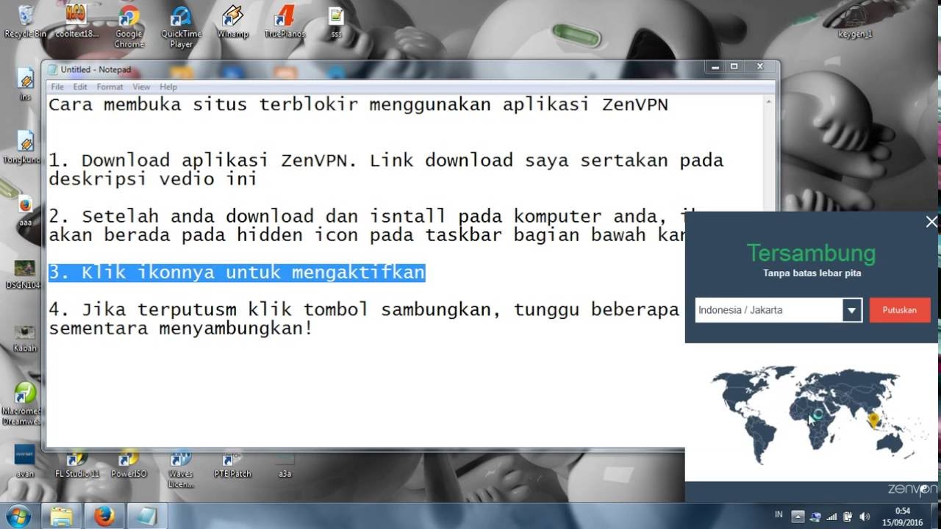Open the TruePianos desktop shortcut
941x529 pixels.
coord(285,21)
